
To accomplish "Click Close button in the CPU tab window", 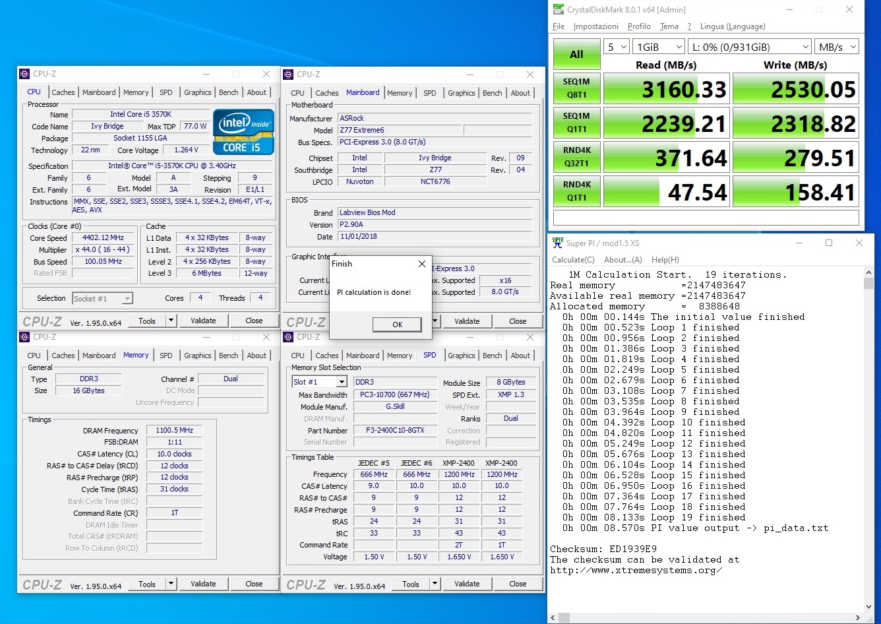I will click(x=254, y=321).
